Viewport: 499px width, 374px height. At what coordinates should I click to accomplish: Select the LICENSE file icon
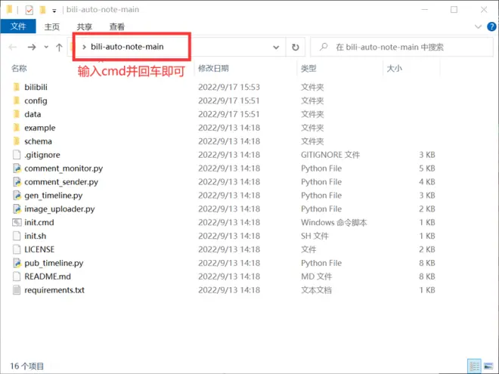pyautogui.click(x=17, y=249)
